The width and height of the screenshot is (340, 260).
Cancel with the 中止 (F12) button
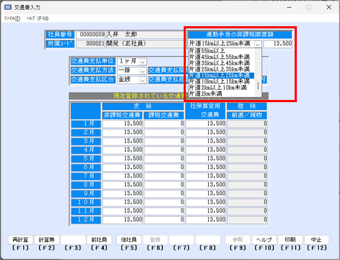pos(316,240)
